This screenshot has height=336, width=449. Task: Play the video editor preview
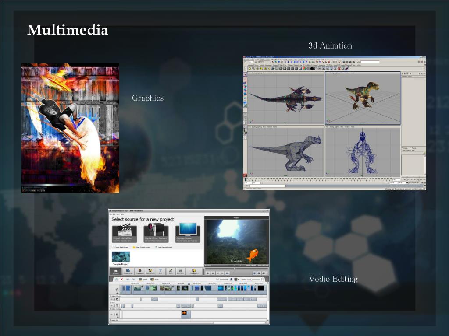click(208, 273)
